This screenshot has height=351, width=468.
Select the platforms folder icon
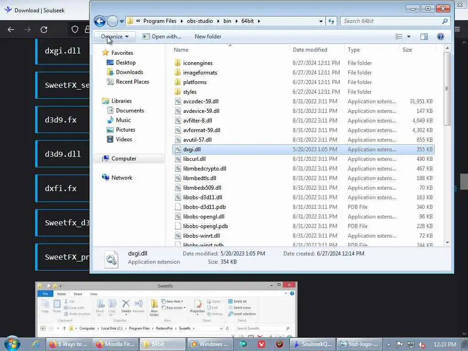[x=178, y=82]
